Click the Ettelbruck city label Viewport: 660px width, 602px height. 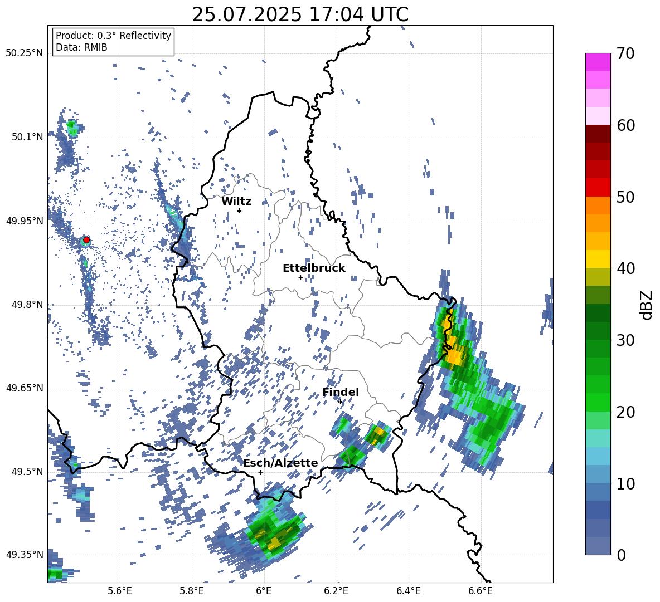click(x=314, y=268)
